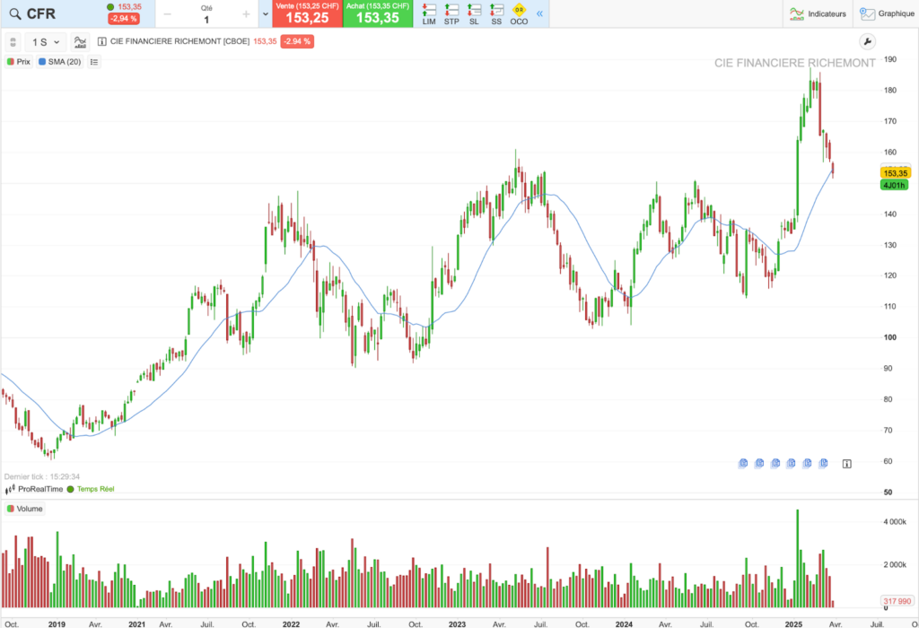919x628 pixels.
Task: Change the chart style icon
Action: click(80, 42)
